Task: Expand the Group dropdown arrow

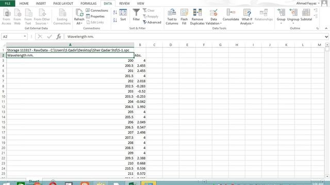Action: 281,23
